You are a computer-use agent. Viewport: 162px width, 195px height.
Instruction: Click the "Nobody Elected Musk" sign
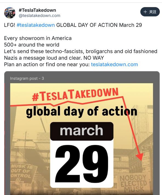[133, 183]
